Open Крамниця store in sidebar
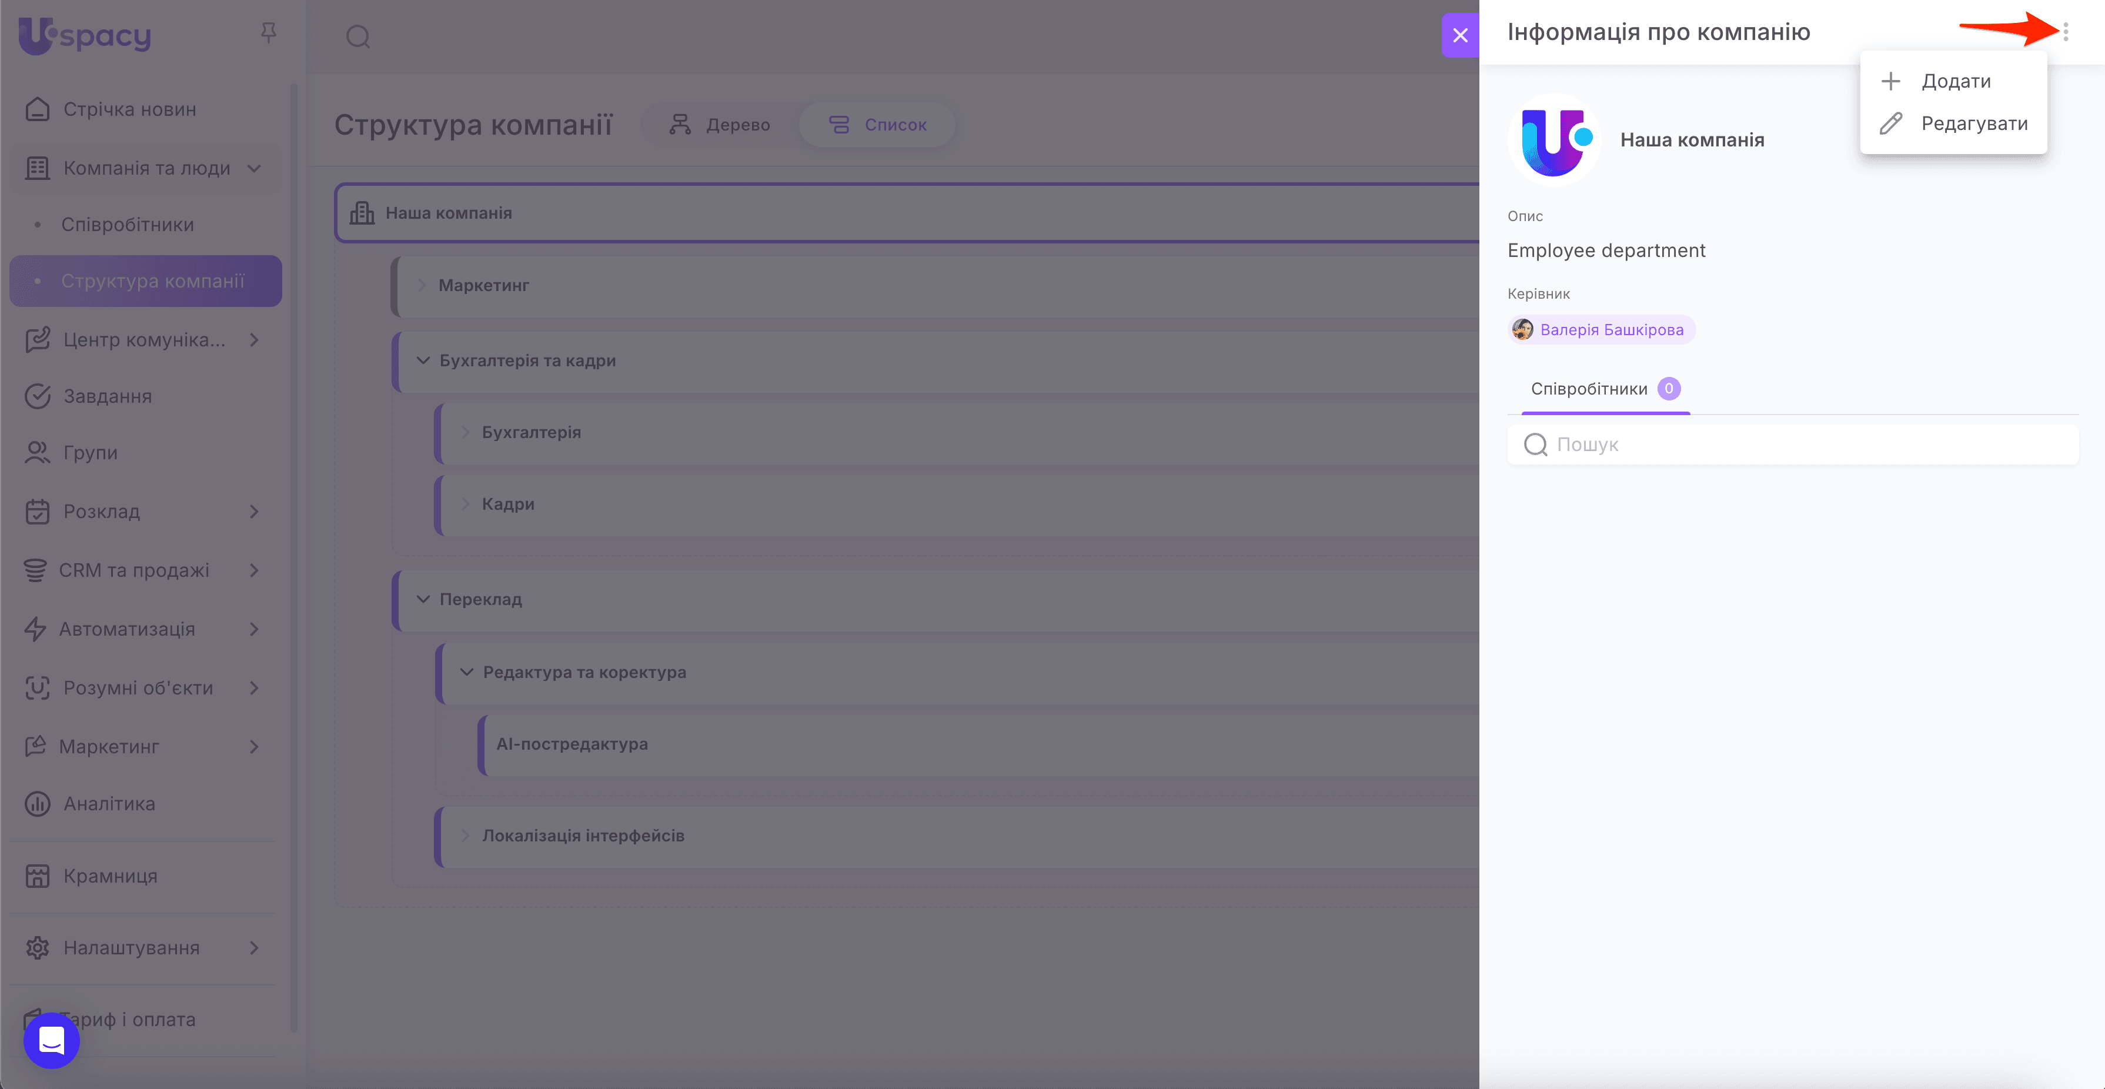The width and height of the screenshot is (2105, 1089). coord(111,876)
